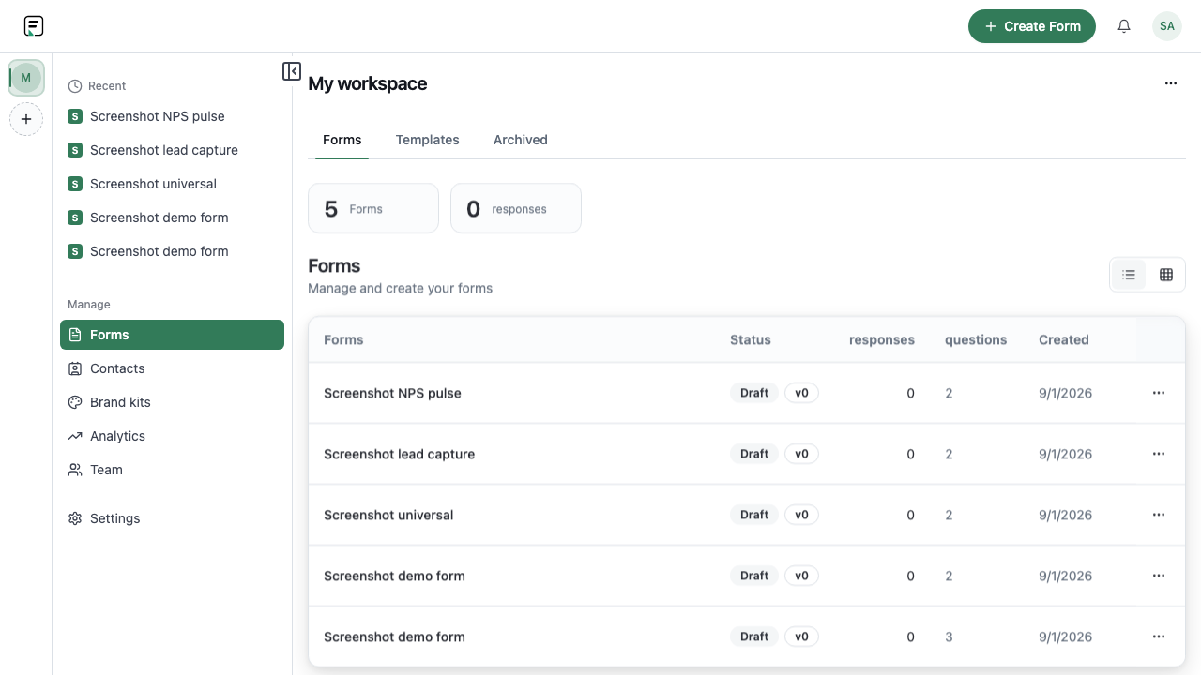Add a new workspace with the plus icon
Viewport: 1201px width, 675px height.
pyautogui.click(x=26, y=119)
